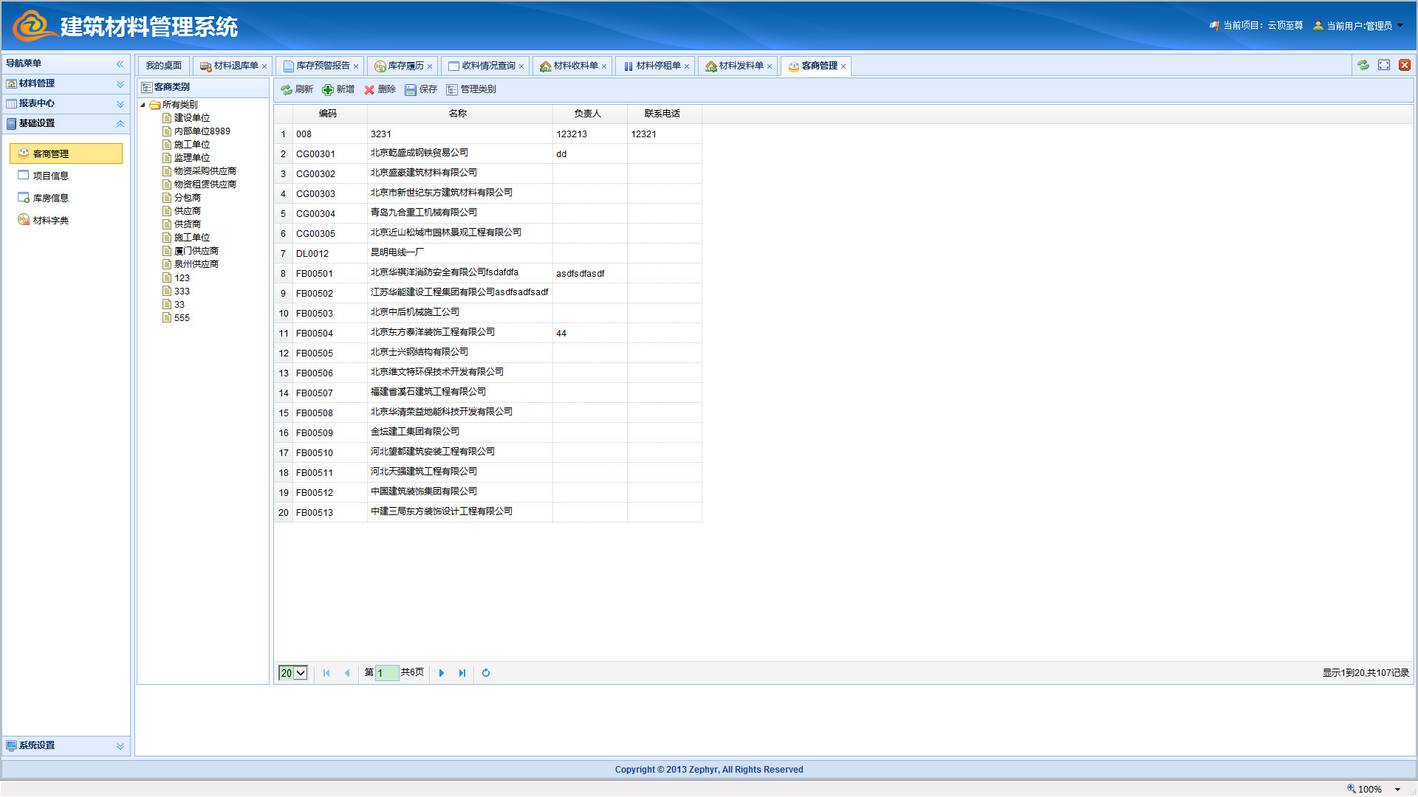Viewport: 1418px width, 797px height.
Task: Click the page number input field
Action: coord(386,673)
